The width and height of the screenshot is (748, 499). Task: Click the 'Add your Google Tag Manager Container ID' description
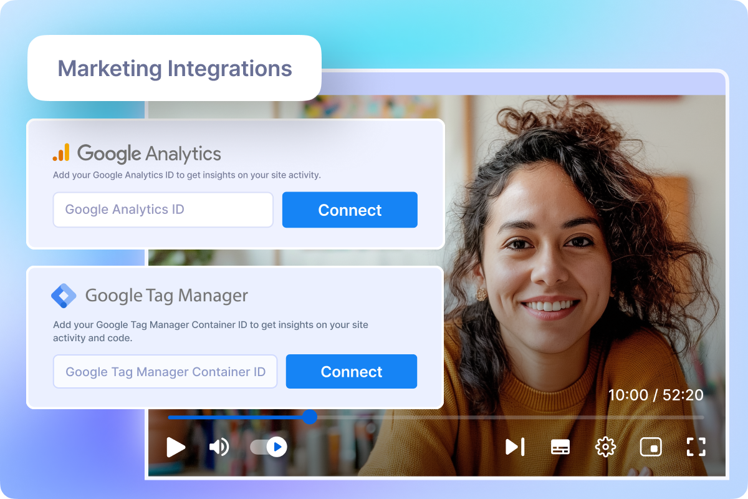click(211, 332)
